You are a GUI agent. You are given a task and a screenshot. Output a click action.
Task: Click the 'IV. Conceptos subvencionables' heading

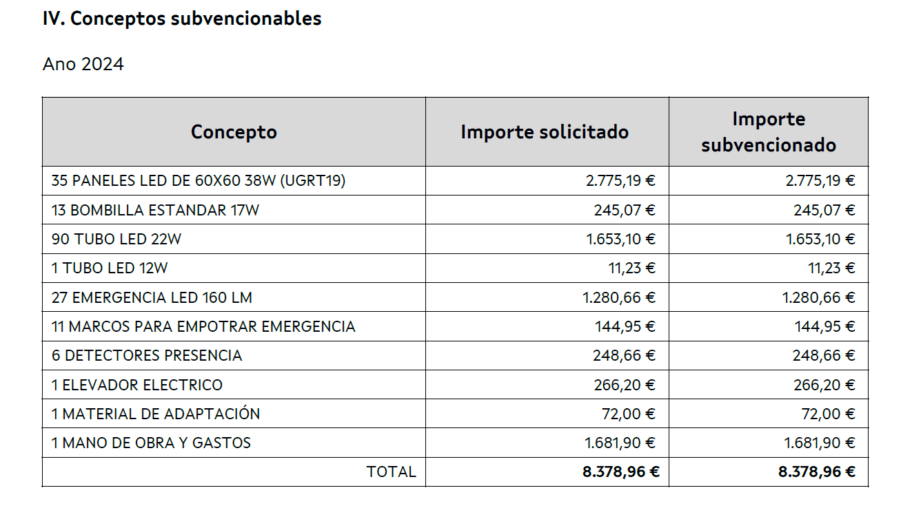click(x=182, y=19)
